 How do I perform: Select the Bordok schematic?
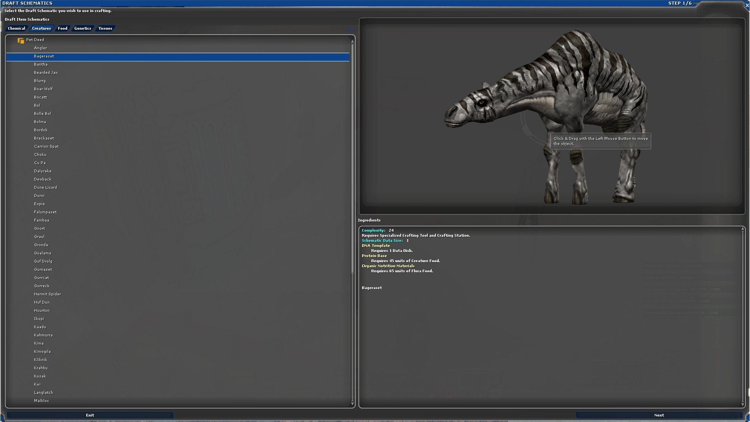[x=41, y=130]
